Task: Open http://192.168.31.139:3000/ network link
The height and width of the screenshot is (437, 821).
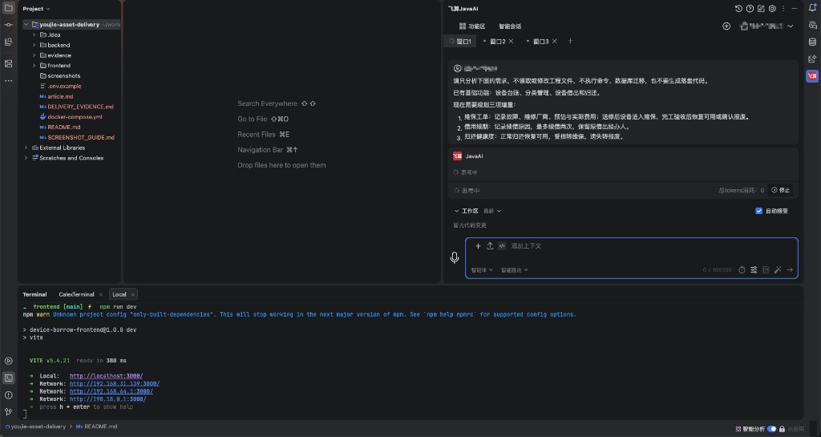Action: (x=115, y=383)
